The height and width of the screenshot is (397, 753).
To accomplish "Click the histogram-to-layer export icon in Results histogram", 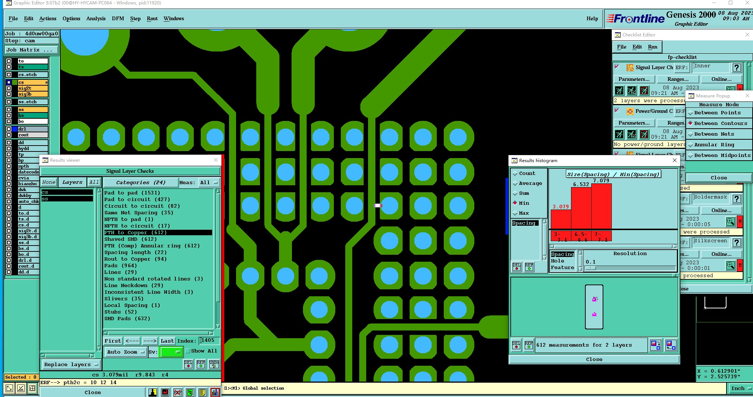I will (656, 345).
